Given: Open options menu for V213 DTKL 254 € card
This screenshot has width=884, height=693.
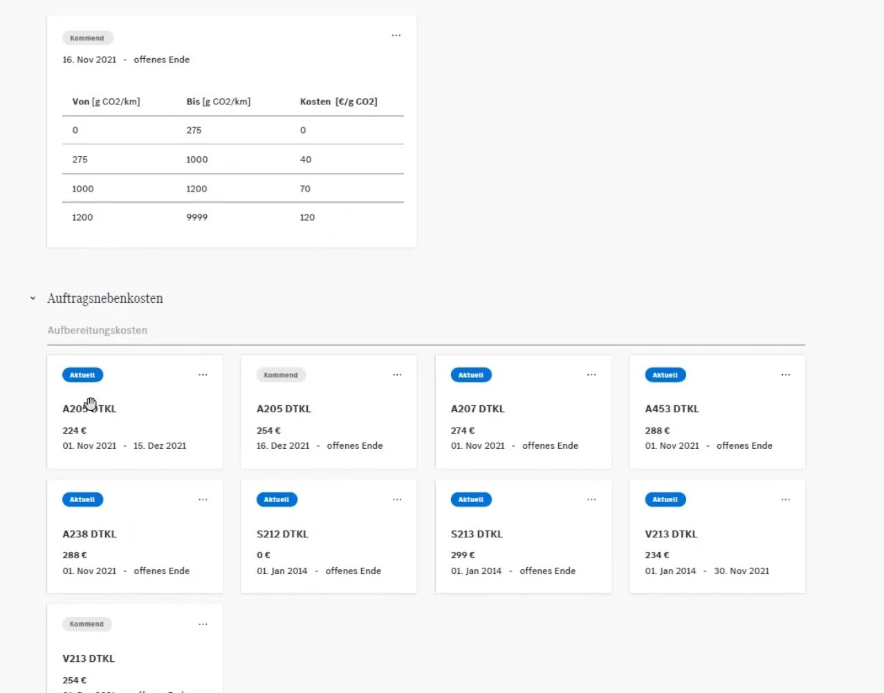Looking at the screenshot, I should 203,625.
